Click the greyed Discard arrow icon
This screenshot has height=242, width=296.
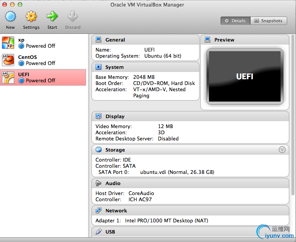tap(73, 16)
